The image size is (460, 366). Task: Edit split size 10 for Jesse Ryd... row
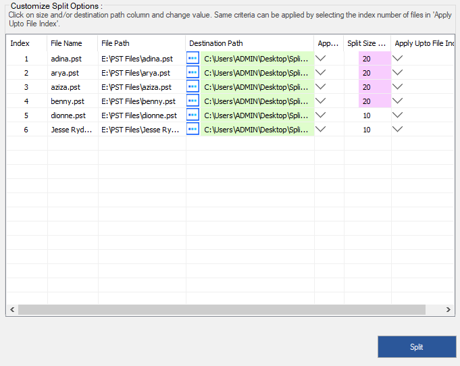coord(367,130)
